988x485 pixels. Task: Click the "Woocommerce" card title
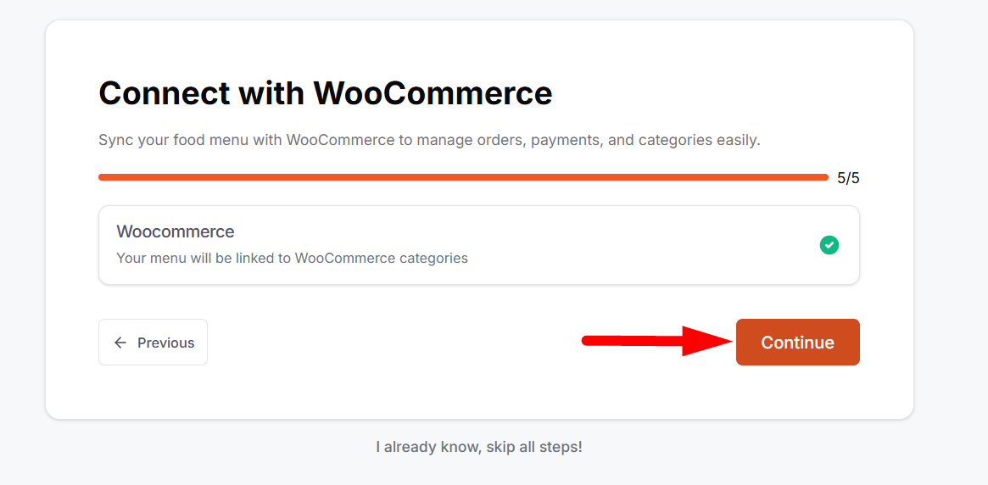[x=176, y=231]
